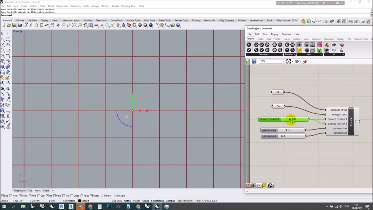Viewport: 373px width, 210px height.
Task: Toggle the Point osnap checkbox
Action: (21, 196)
